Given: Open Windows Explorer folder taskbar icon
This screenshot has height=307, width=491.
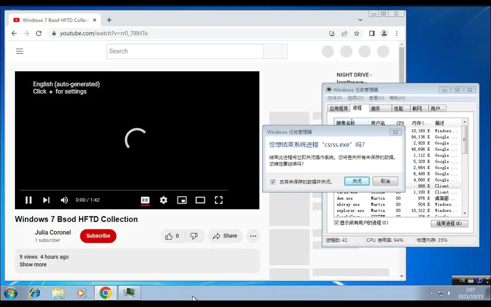Looking at the screenshot, I should click(x=58, y=293).
